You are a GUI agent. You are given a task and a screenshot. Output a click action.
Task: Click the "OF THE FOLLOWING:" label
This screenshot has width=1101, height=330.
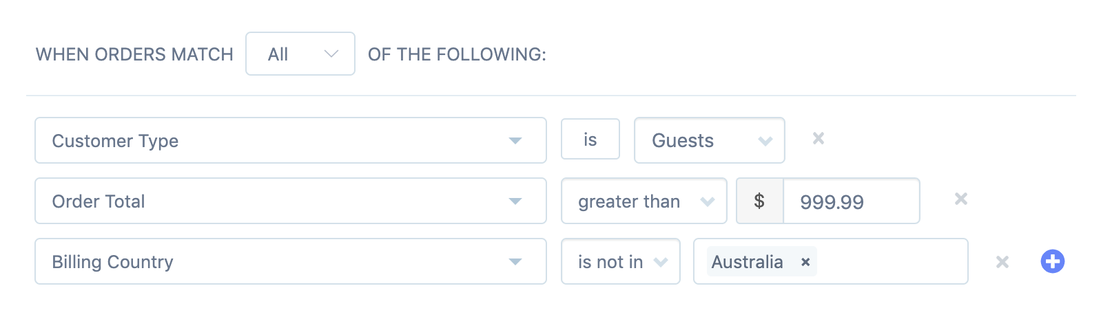pos(457,54)
